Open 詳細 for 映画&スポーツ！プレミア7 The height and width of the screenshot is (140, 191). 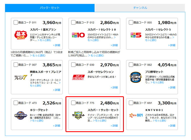pyautogui.click(x=57, y=90)
